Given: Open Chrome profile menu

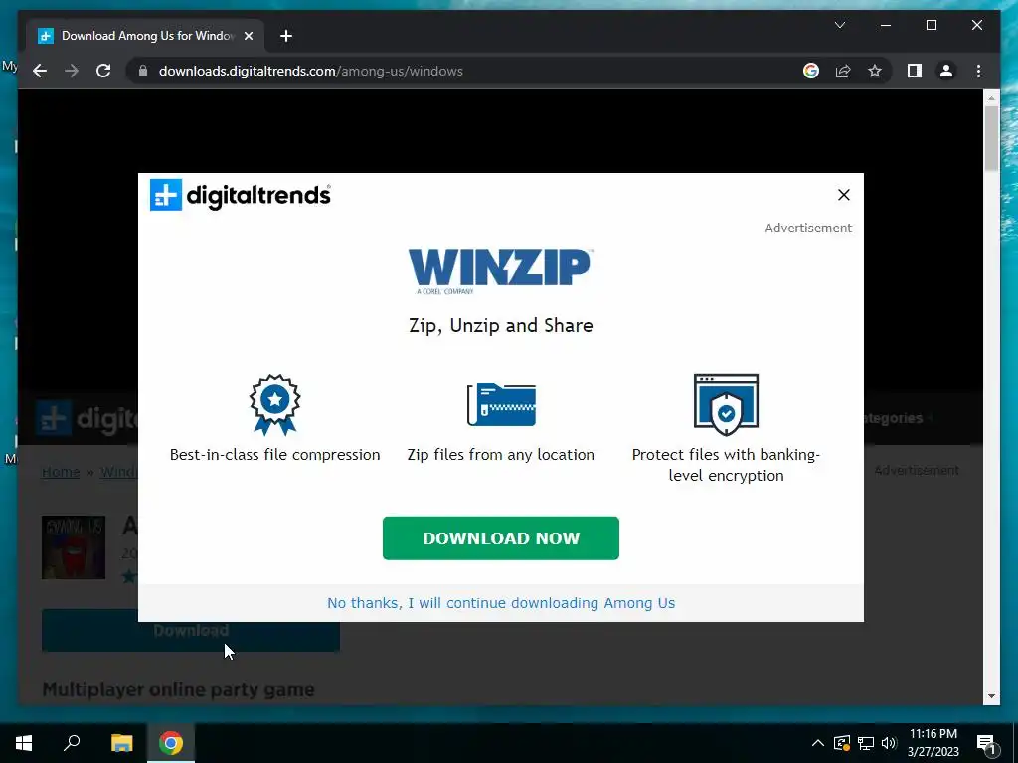Looking at the screenshot, I should (x=946, y=71).
